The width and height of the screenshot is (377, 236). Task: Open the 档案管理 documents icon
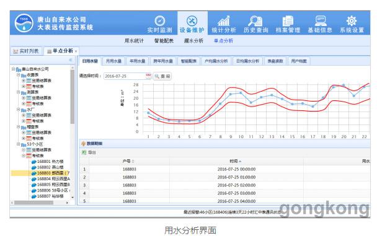pyautogui.click(x=288, y=21)
